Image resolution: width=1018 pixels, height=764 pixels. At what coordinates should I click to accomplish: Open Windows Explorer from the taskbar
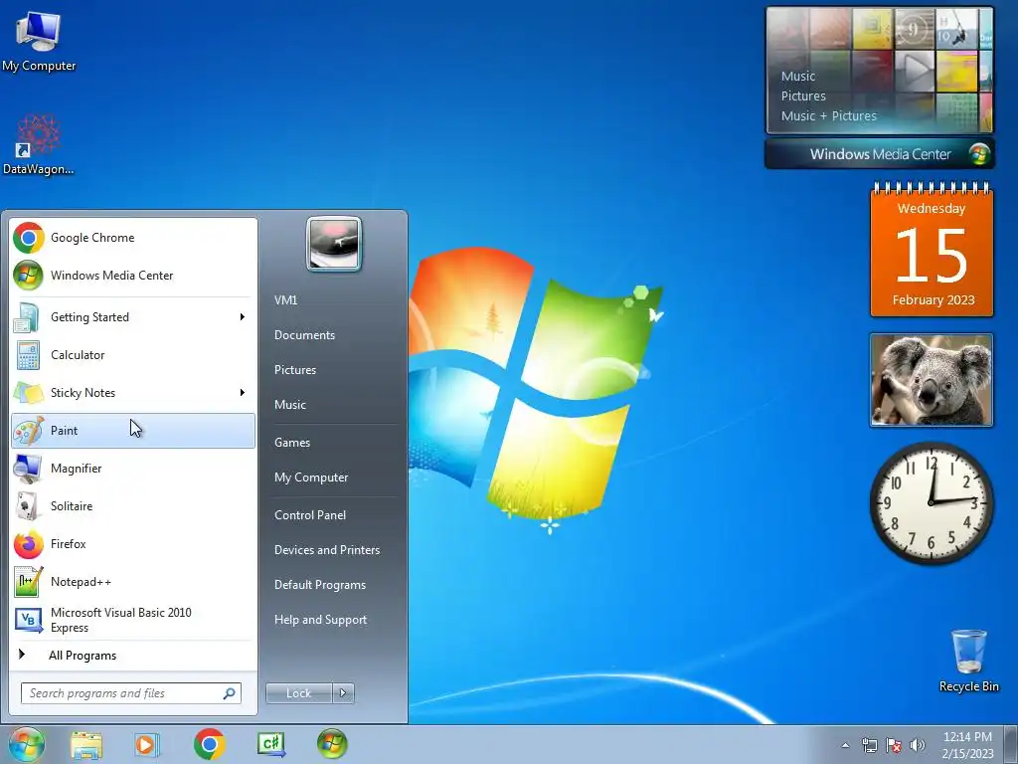(86, 744)
